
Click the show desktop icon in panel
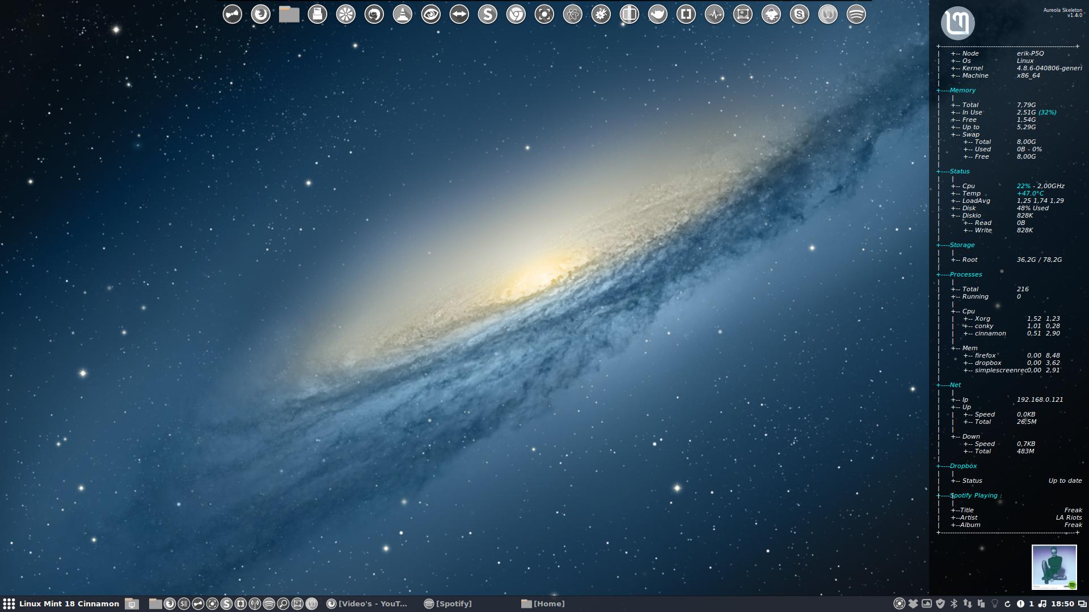coord(132,603)
